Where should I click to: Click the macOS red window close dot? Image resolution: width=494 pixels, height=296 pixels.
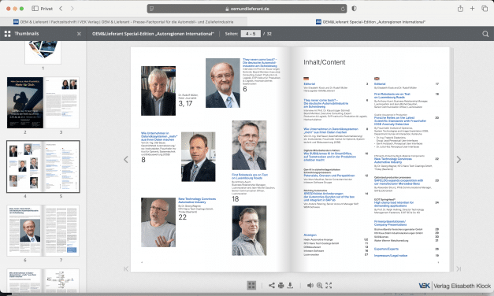[8, 9]
